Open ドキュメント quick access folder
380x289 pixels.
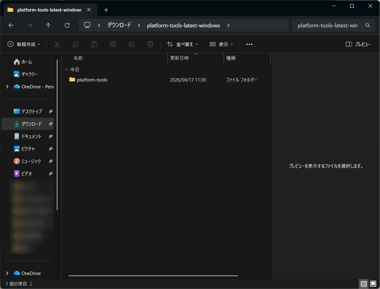27,136
